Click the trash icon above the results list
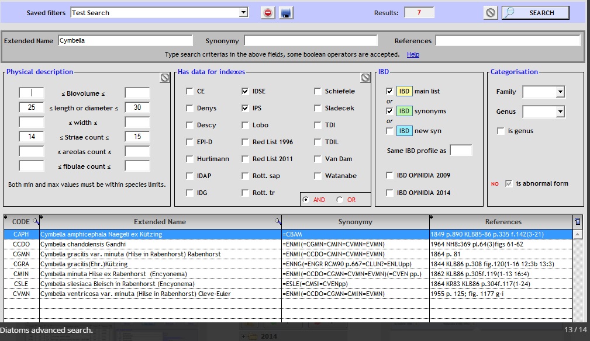The height and width of the screenshot is (341, 590). click(x=578, y=221)
